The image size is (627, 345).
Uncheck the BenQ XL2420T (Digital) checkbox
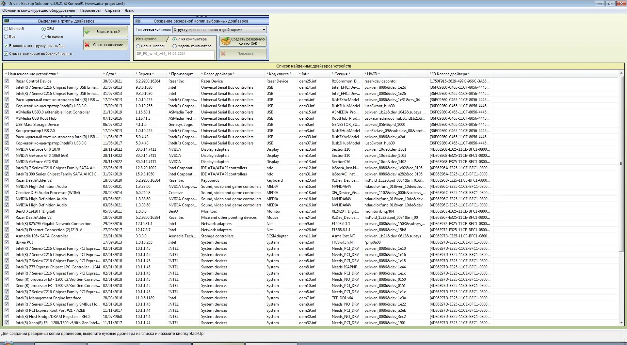(x=7, y=211)
